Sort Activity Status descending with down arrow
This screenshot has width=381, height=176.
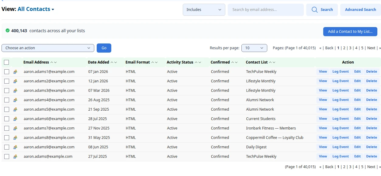click(x=200, y=62)
